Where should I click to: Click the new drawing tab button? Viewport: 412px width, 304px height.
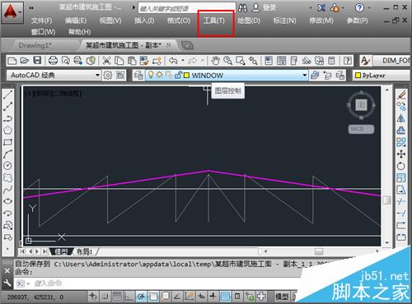pyautogui.click(x=188, y=45)
